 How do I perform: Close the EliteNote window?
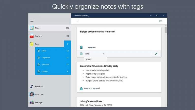(164, 16)
